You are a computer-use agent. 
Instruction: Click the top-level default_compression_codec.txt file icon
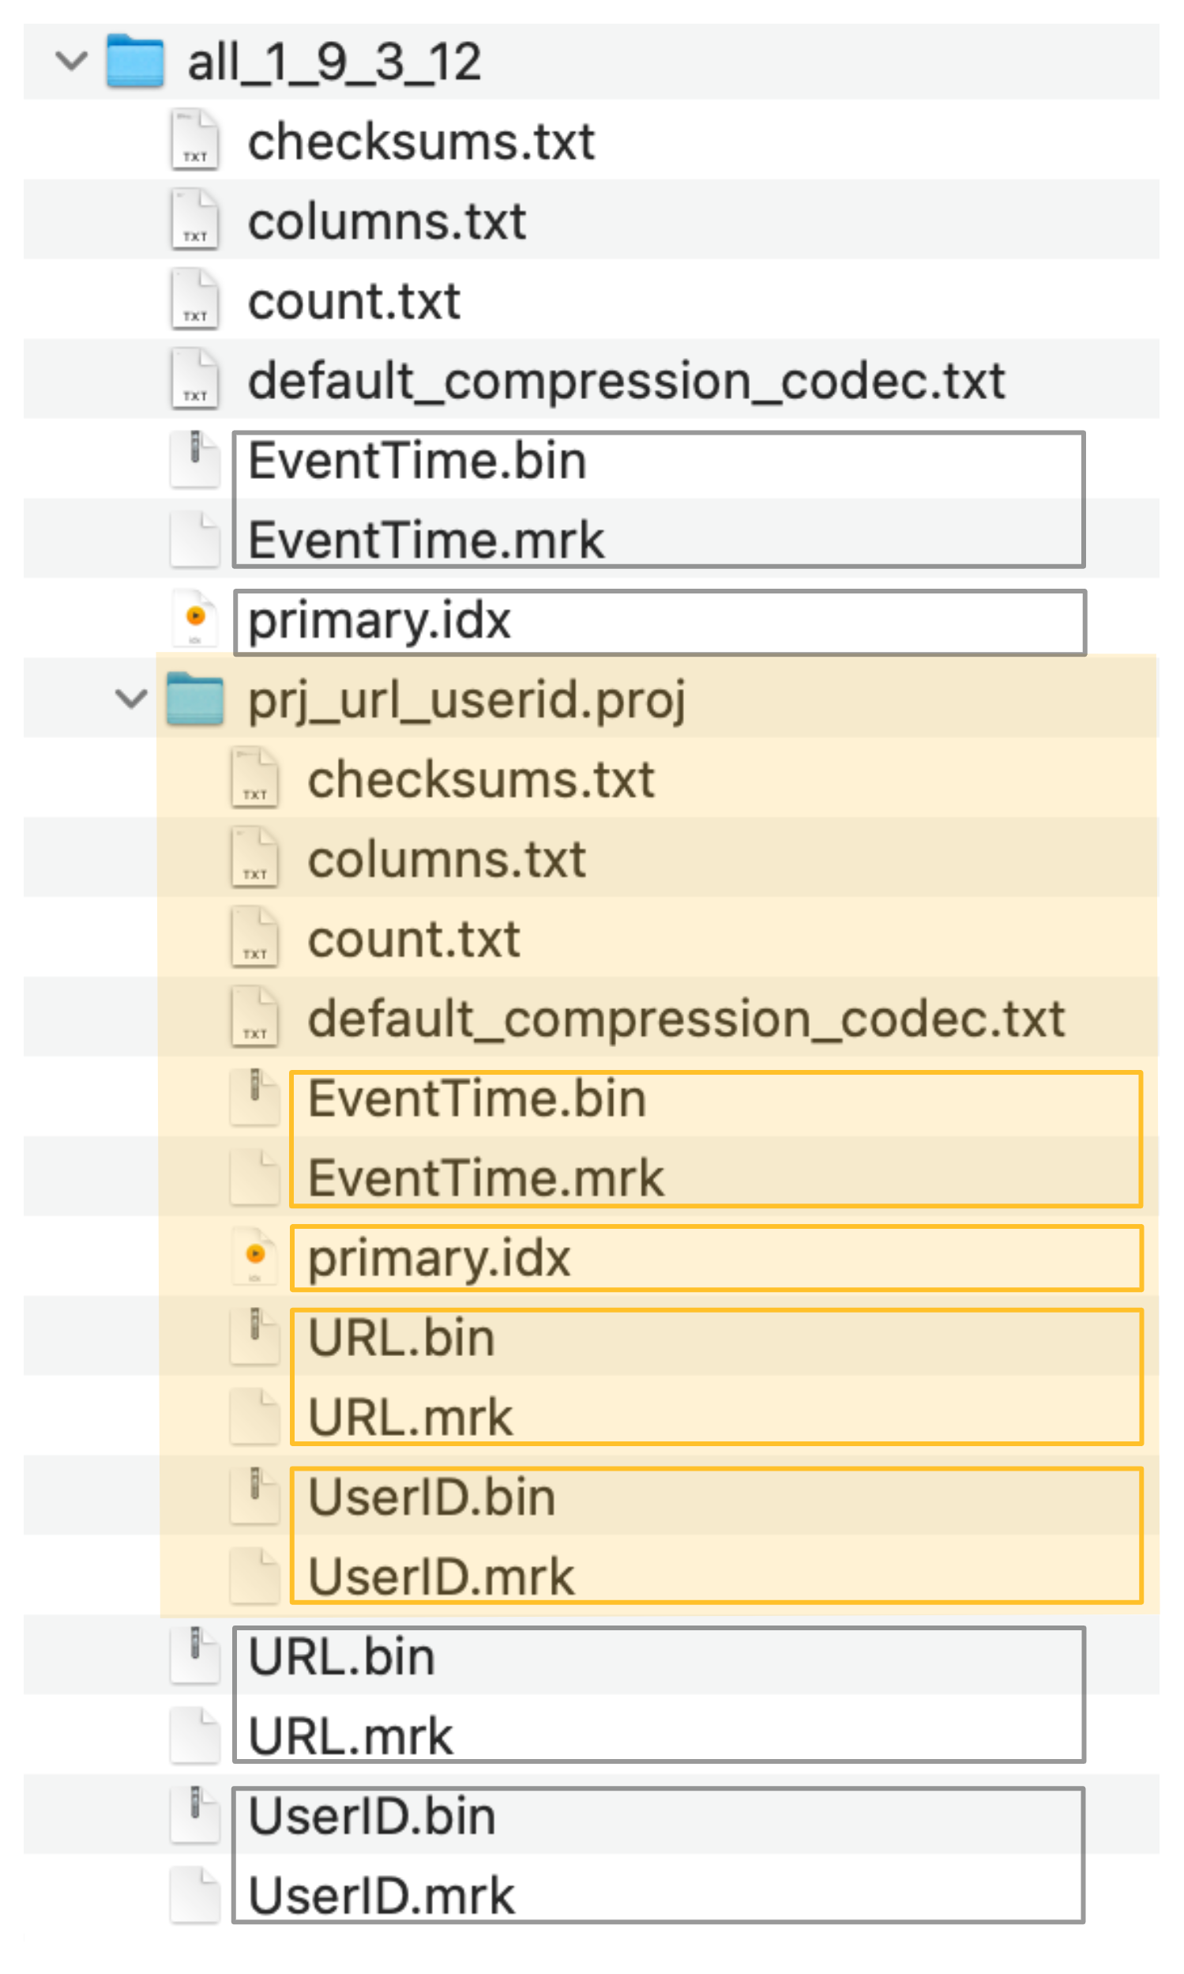coord(195,379)
